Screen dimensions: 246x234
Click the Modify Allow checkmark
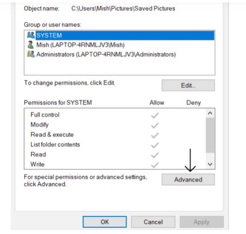(x=155, y=125)
